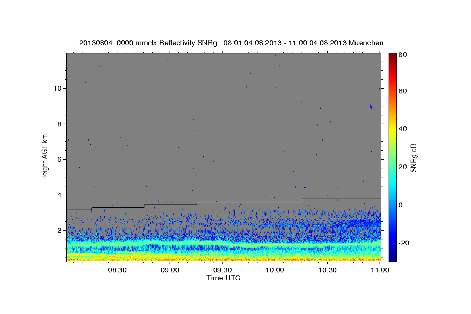Click the 09:00 time tick label

[170, 270]
